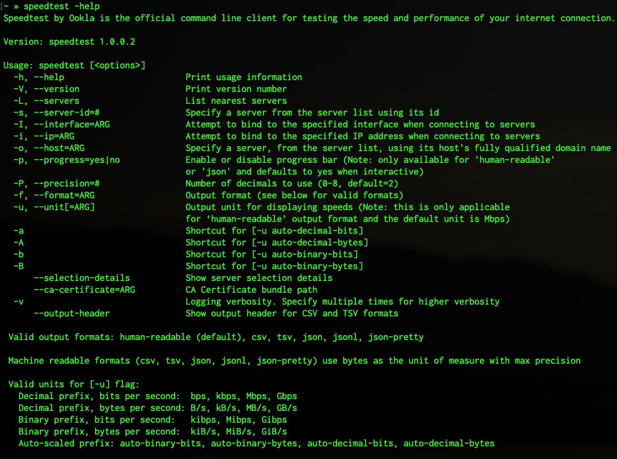Click the 'Shortcut for [-u auto-binary-bits]' description
Screen dimensions: 617x459
pyautogui.click(x=272, y=254)
